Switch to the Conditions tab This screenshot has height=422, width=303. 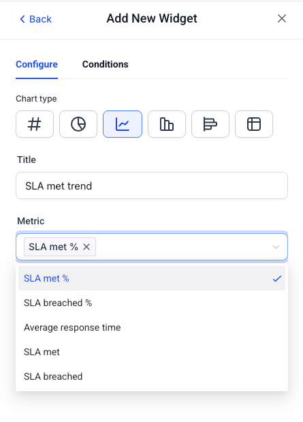105,64
